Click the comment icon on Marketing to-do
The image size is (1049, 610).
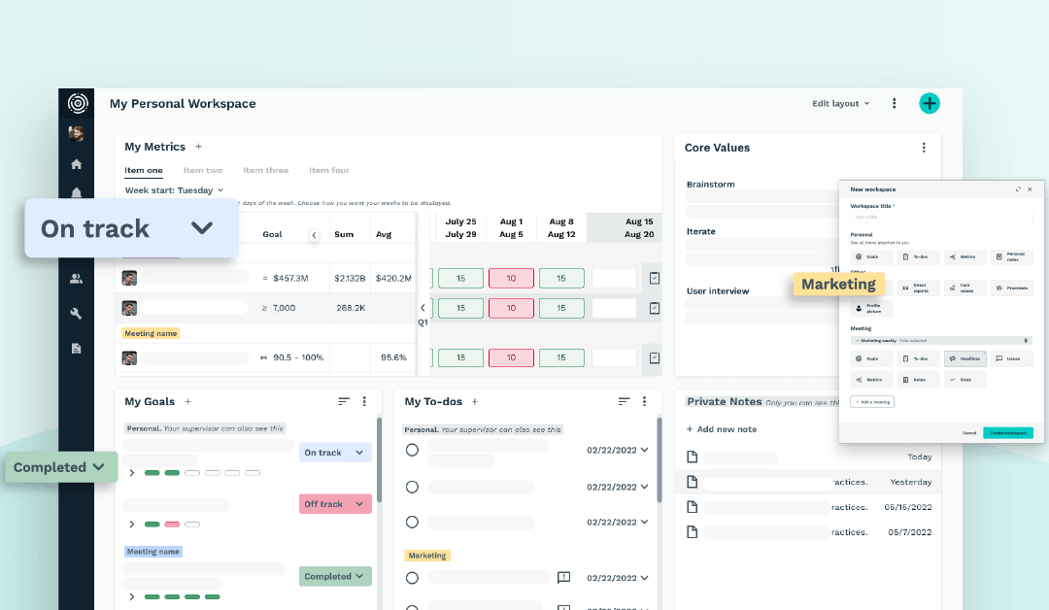point(563,578)
